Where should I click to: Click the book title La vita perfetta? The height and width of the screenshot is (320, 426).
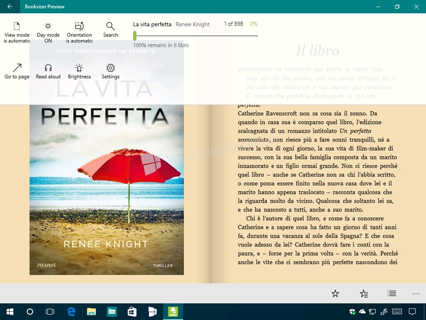click(152, 24)
